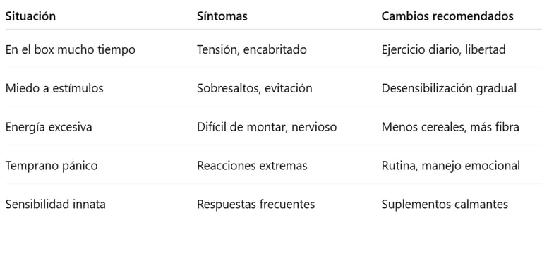Select the 'Desensibilización gradual' cell
The width and height of the screenshot is (542, 254).
[x=449, y=88]
